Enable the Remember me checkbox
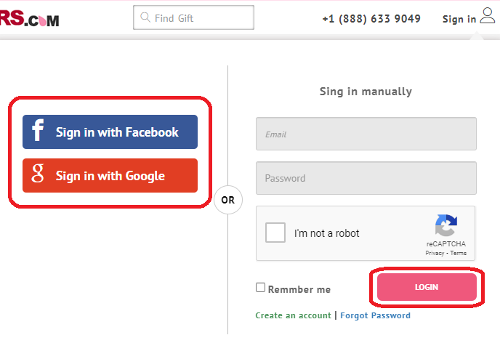The image size is (500, 343). coord(261,288)
